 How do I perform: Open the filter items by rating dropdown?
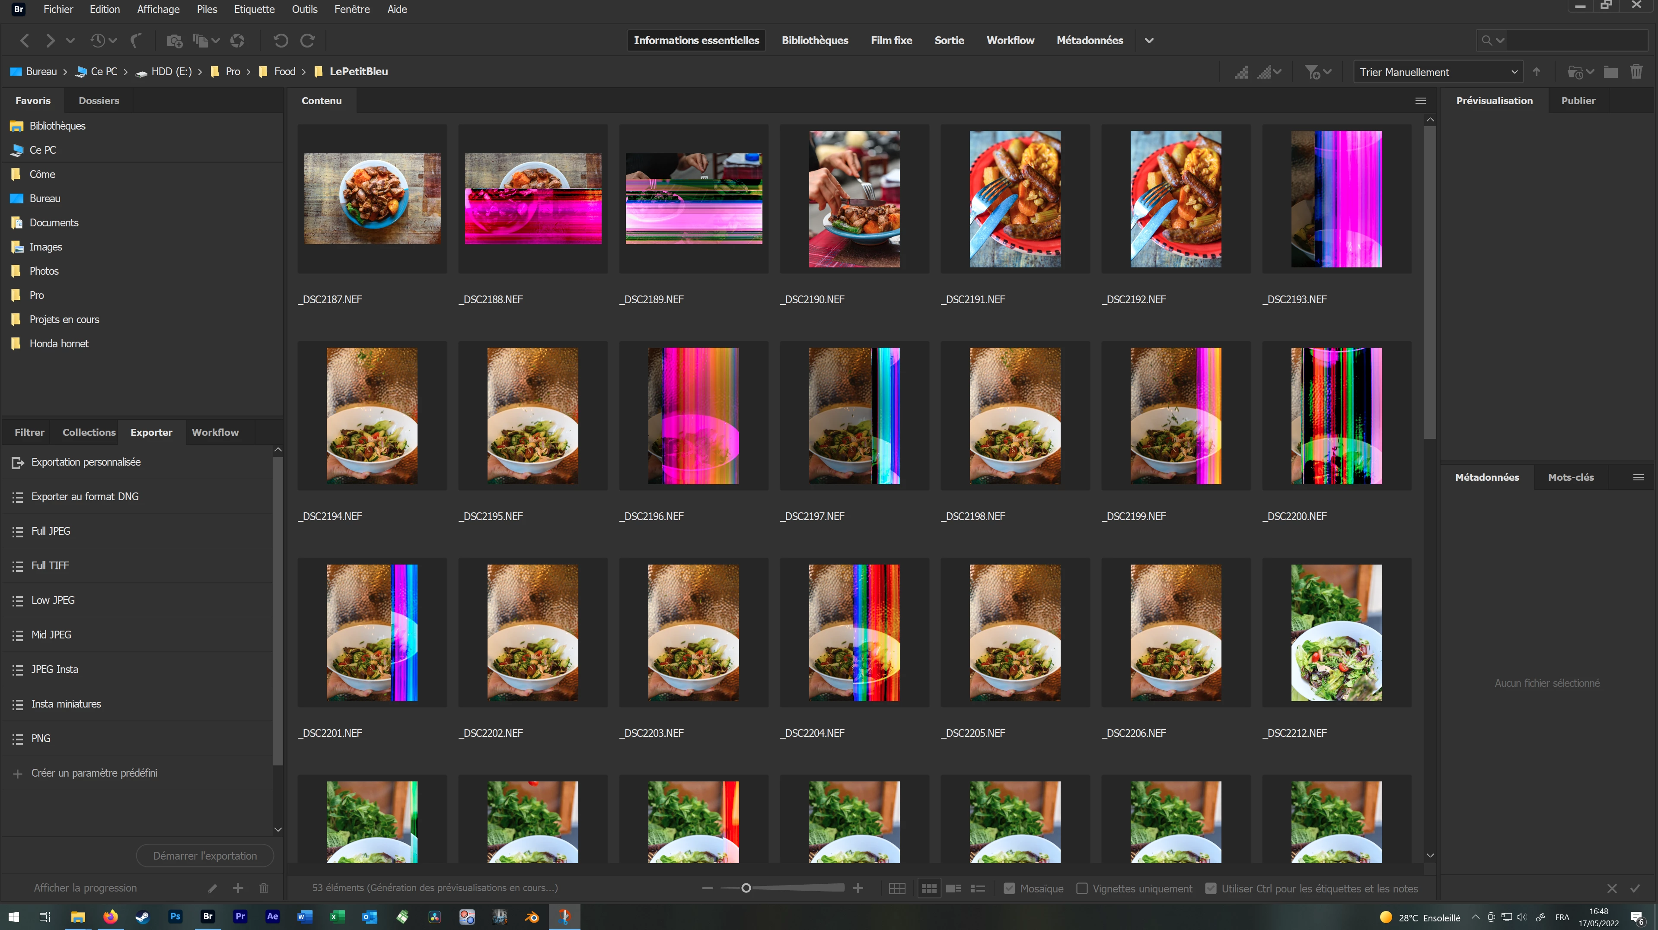(1317, 72)
